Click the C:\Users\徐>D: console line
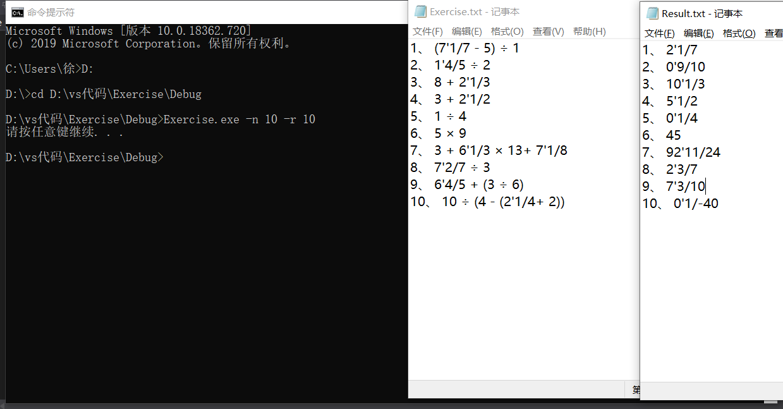 49,69
